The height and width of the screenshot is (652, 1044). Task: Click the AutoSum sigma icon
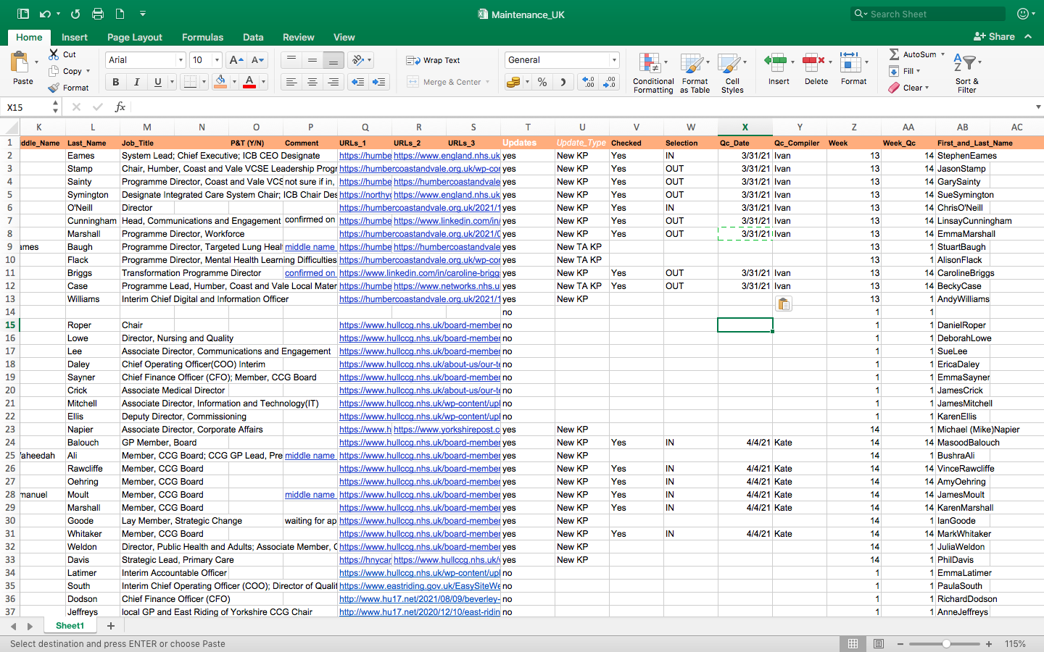click(895, 54)
